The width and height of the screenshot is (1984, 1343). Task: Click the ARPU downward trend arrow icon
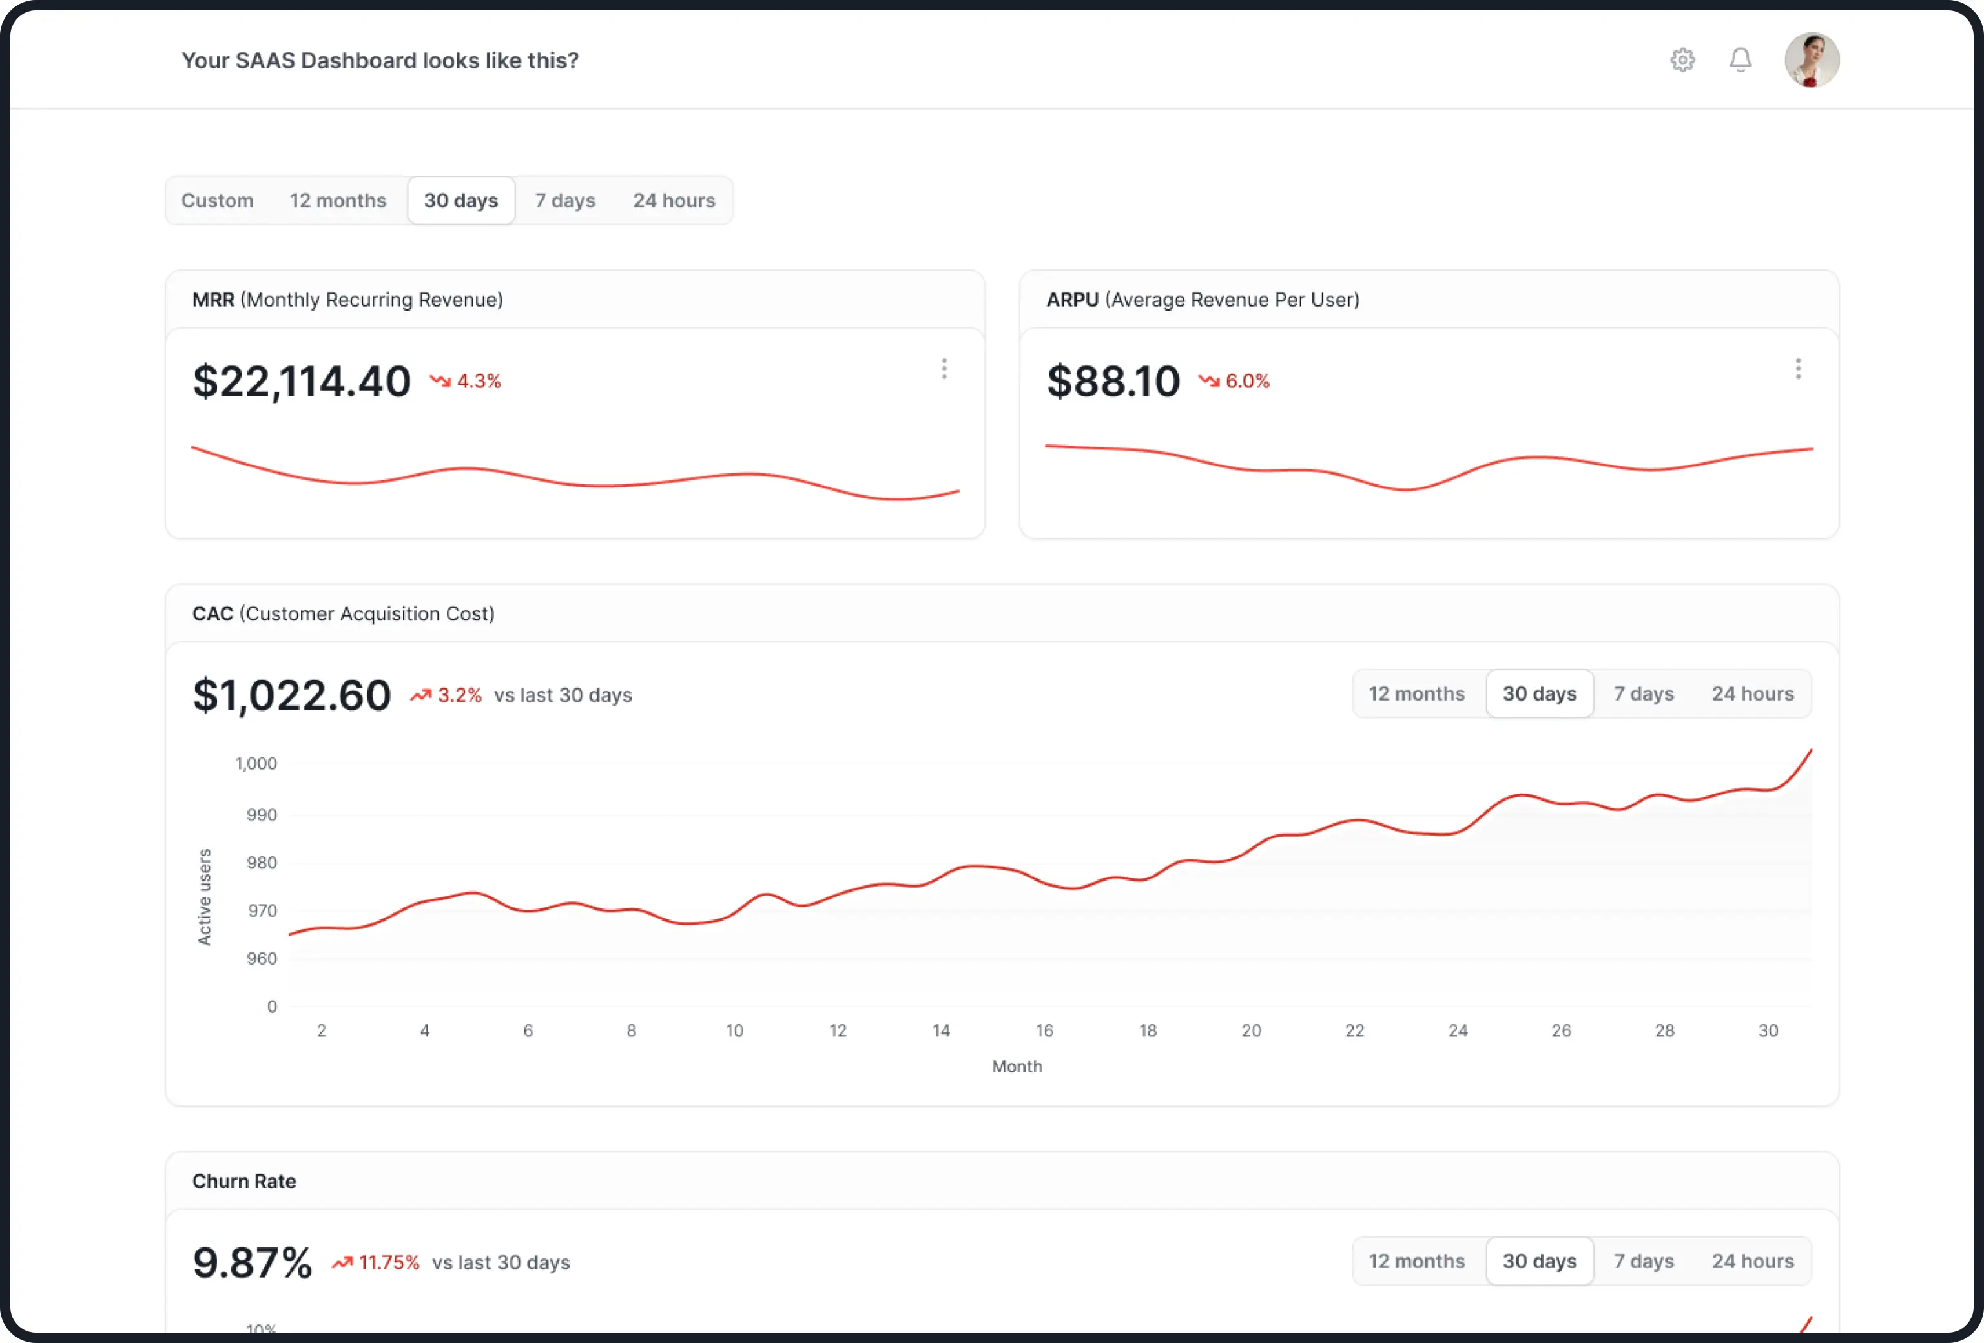[1209, 380]
